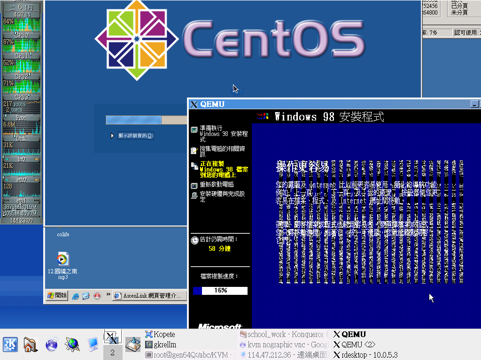
Task: Switch to virtual desktop 2
Action: (x=112, y=352)
